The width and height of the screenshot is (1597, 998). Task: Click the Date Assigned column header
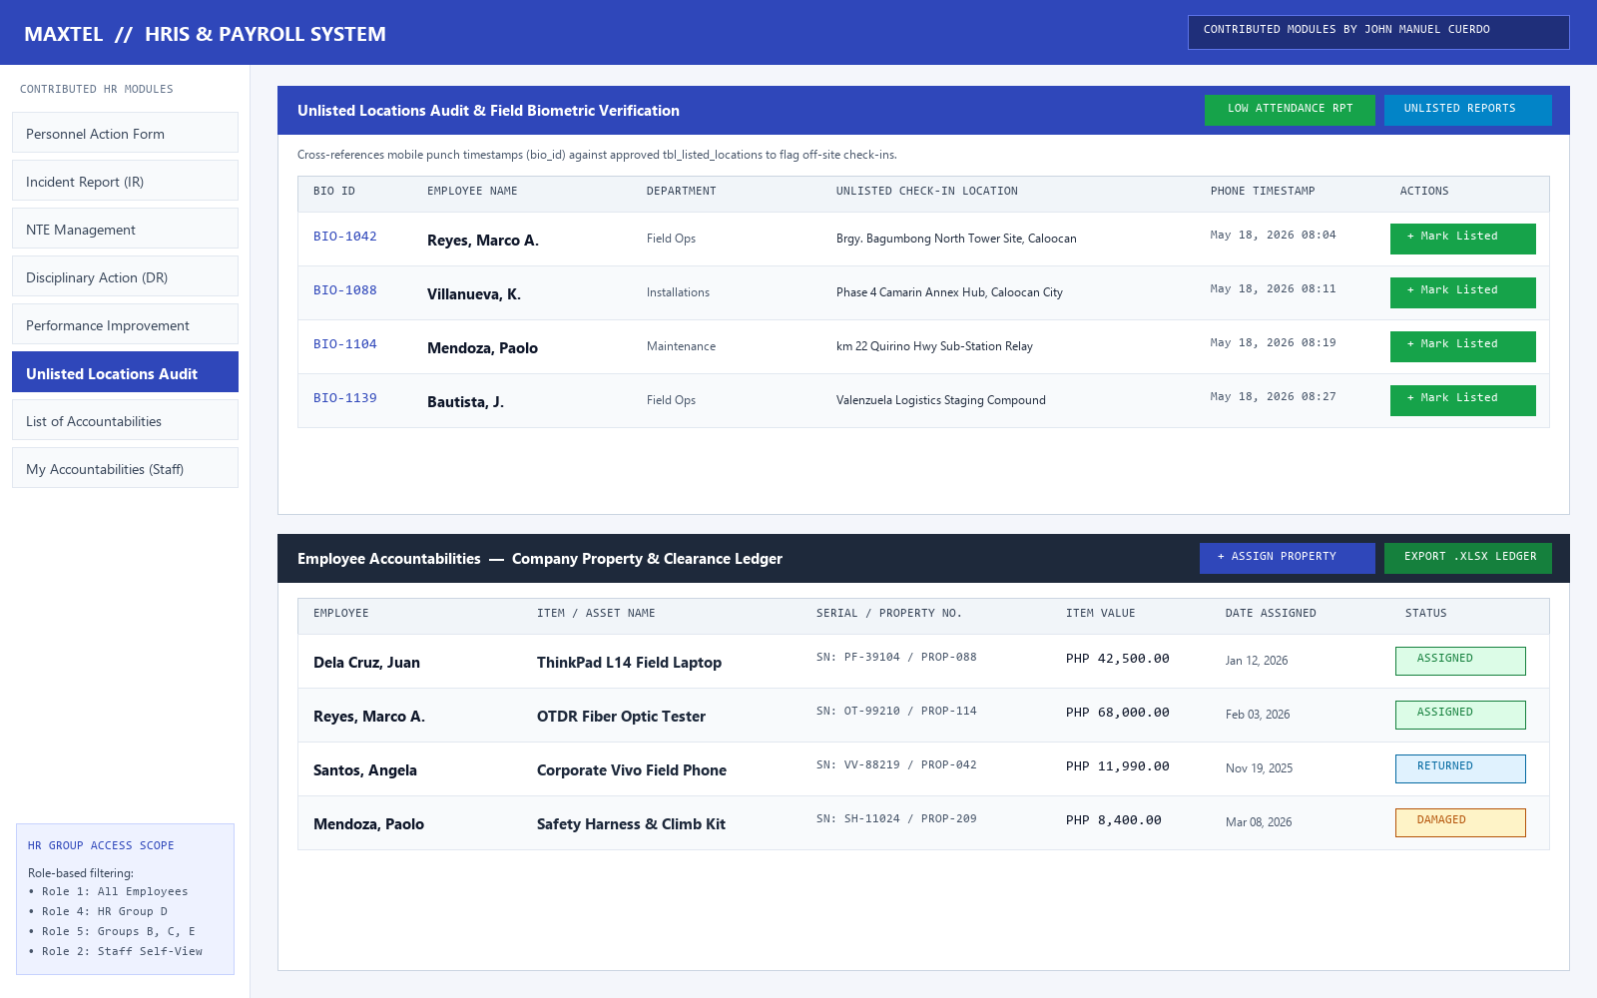click(x=1271, y=614)
